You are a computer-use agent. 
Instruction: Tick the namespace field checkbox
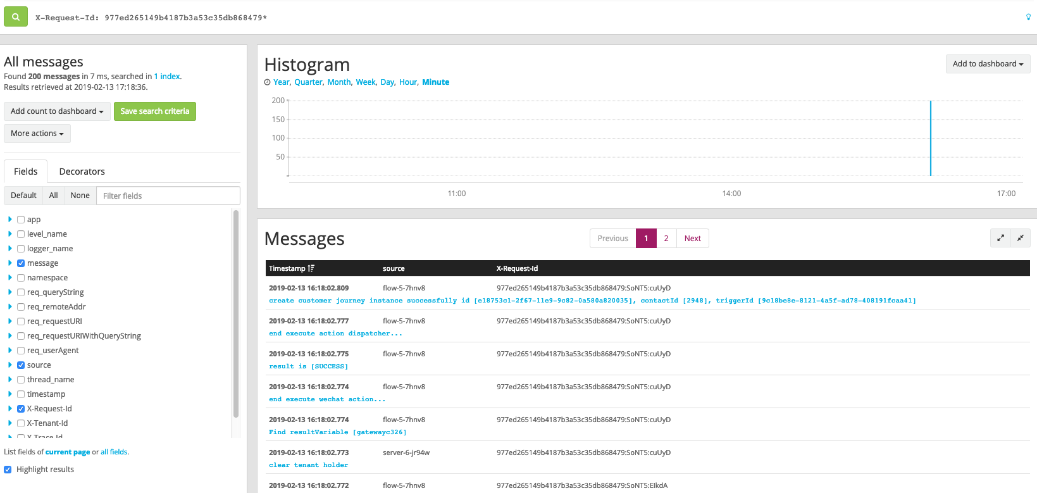coord(21,278)
